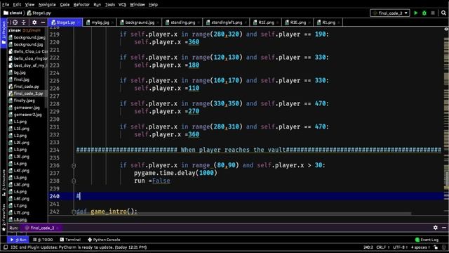Viewport: 449px width, 253px height.
Task: Toggle the Project tool window side tab
Action: (x=4, y=33)
